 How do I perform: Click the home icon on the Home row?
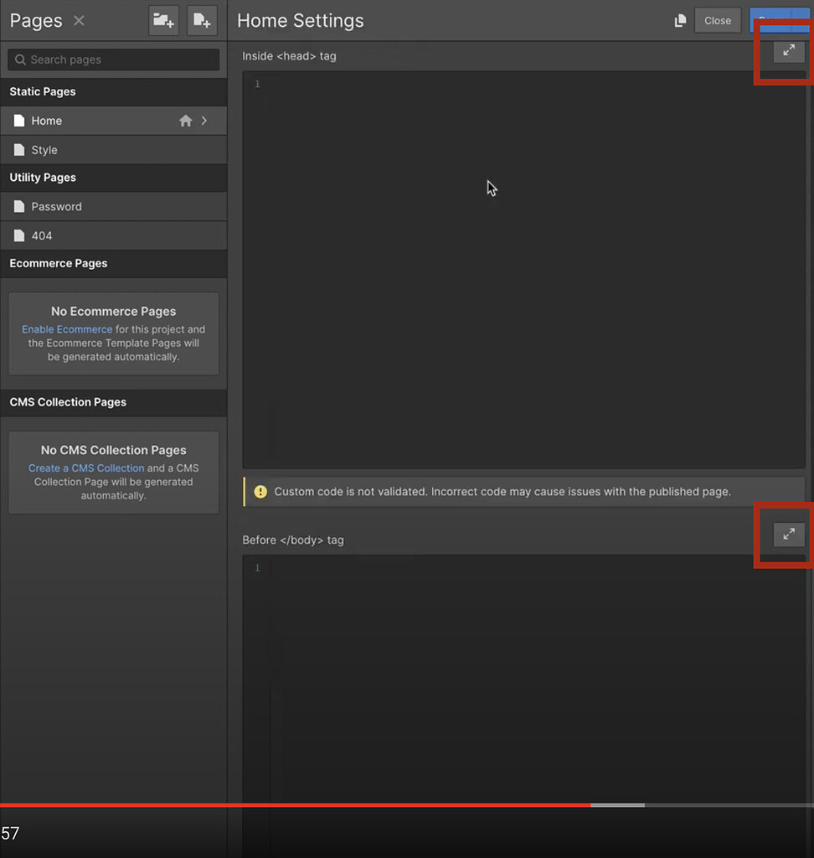(x=185, y=120)
